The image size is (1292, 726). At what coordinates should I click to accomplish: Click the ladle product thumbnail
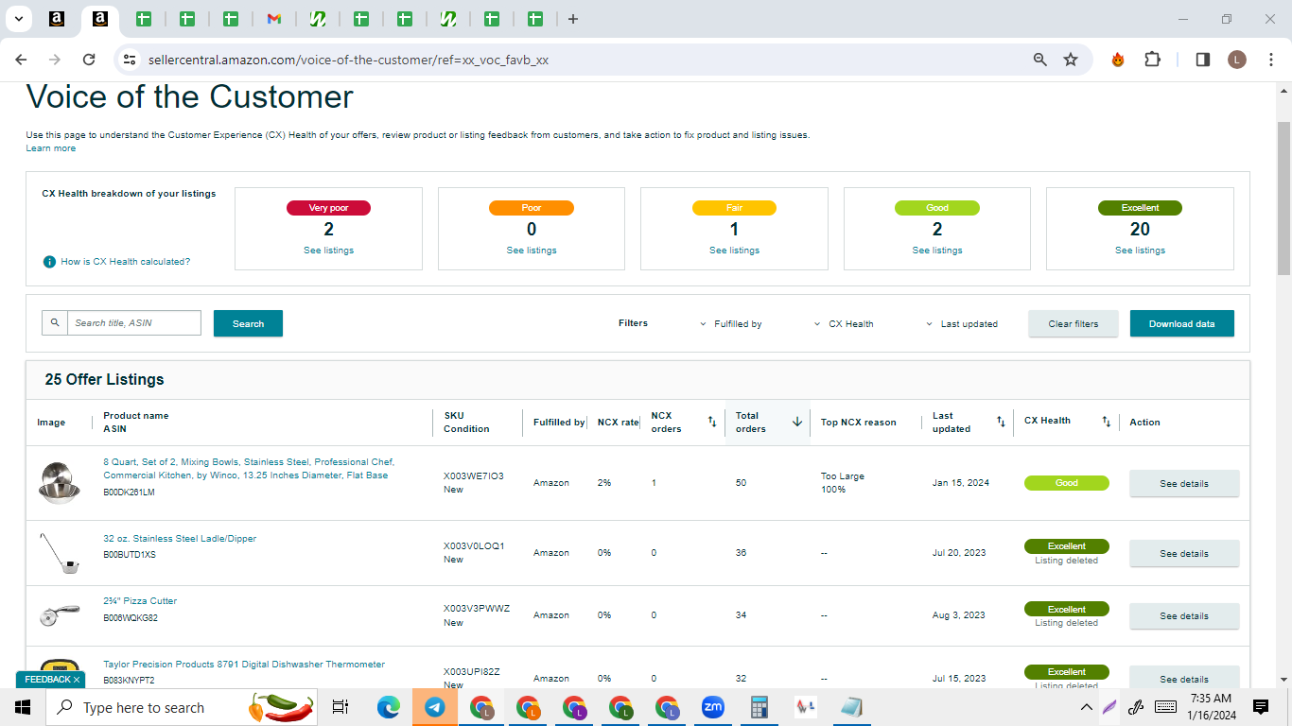click(59, 553)
